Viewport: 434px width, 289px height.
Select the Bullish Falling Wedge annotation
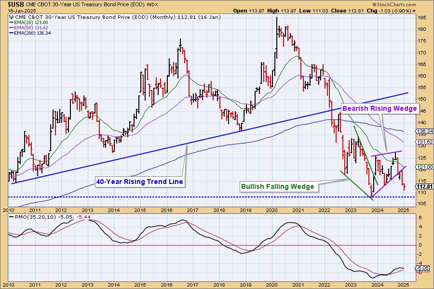click(277, 186)
